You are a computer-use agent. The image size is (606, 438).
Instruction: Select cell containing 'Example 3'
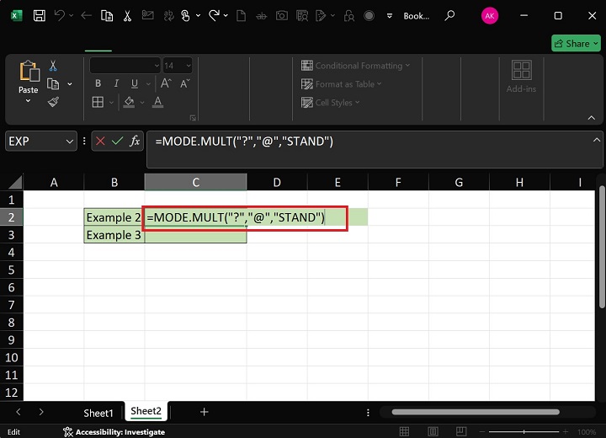pos(114,235)
